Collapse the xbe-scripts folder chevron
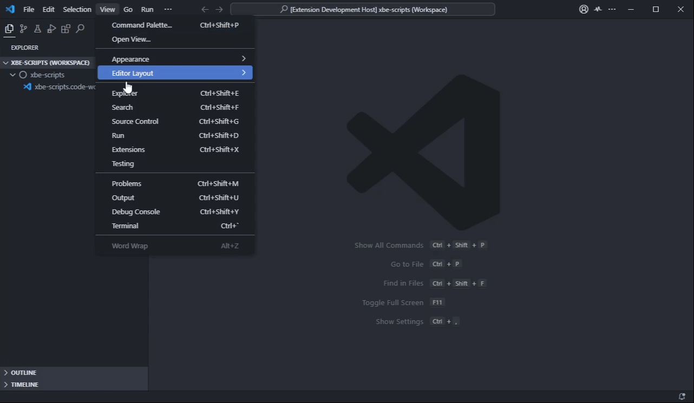This screenshot has height=403, width=694. click(x=13, y=75)
